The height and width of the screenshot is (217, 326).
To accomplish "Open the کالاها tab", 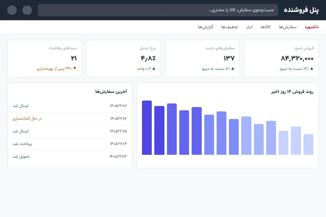I will 266,27.
